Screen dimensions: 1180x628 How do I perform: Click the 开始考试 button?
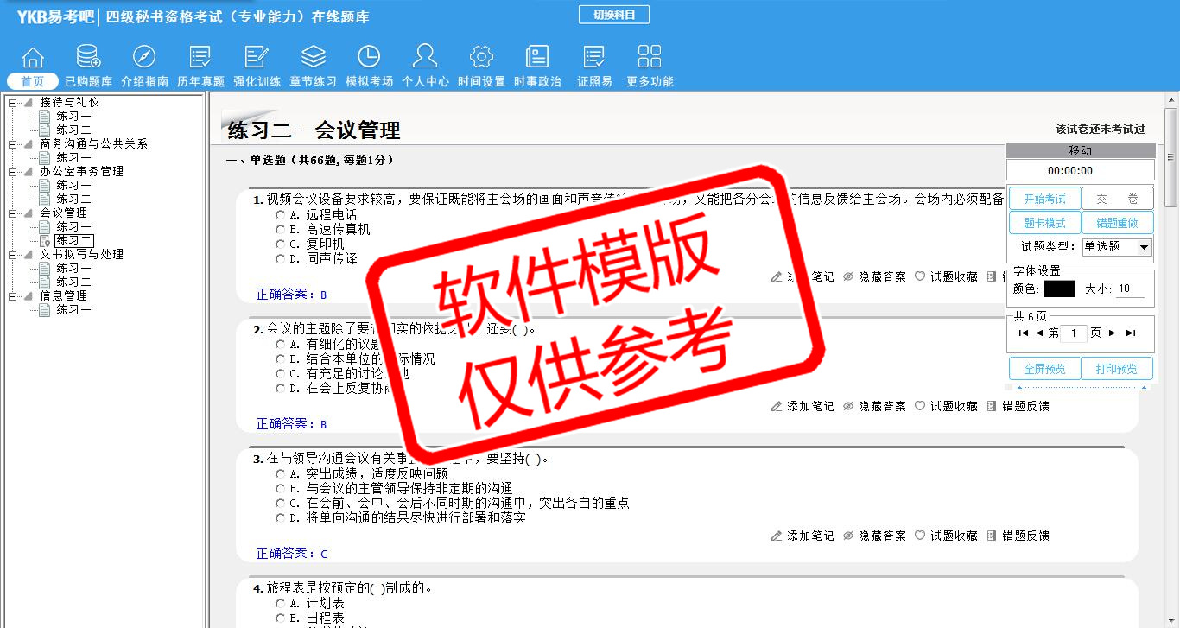[x=1044, y=199]
